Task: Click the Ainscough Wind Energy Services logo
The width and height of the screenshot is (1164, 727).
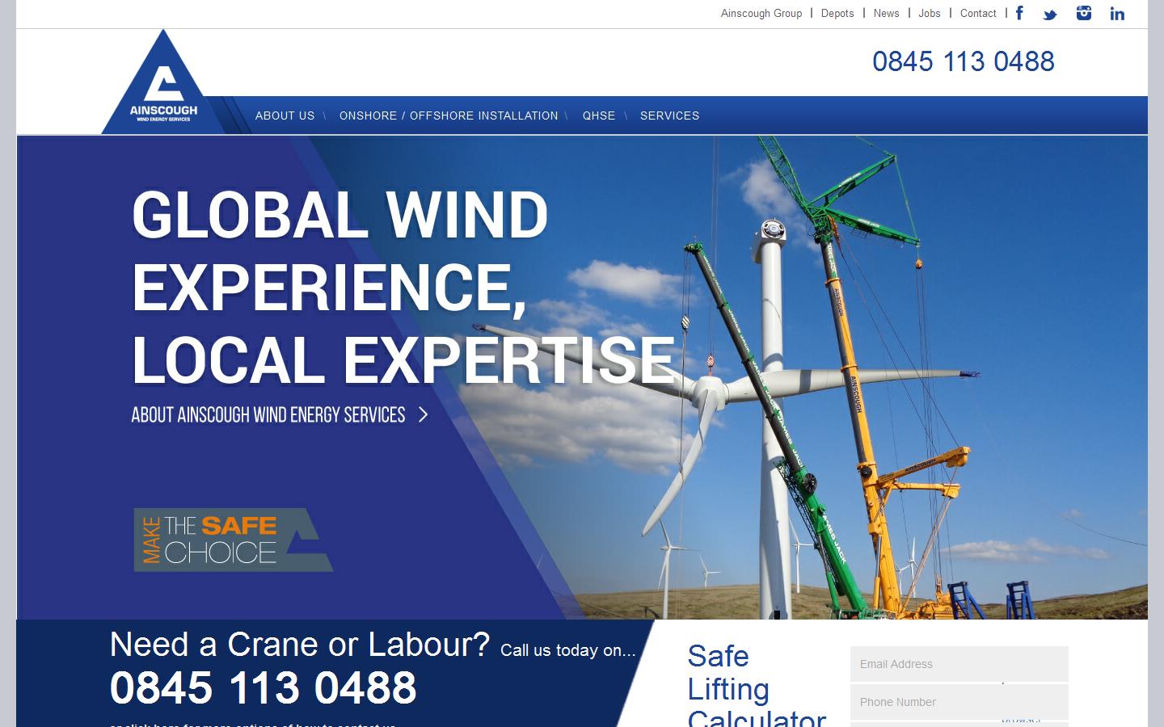Action: 163,81
